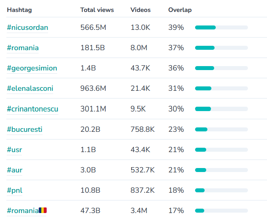This screenshot has height=219, width=267.
Task: Click the 36% overlap bar for #georgesimion
Action: (x=221, y=68)
